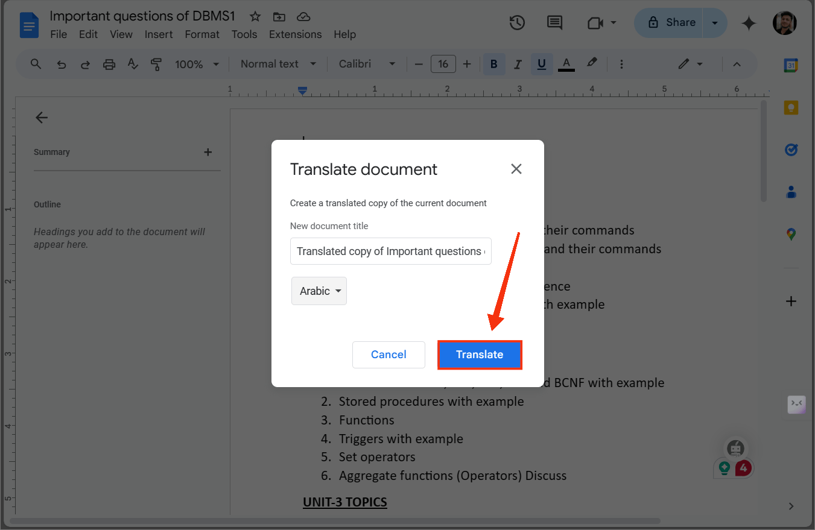This screenshot has width=815, height=530.
Task: Open the Google account avatar
Action: [x=784, y=23]
